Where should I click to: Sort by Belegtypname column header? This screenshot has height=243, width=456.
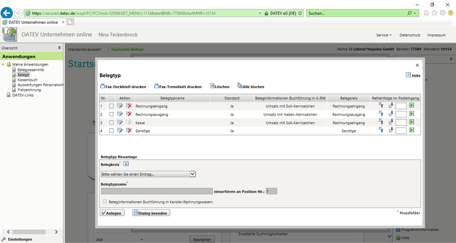pyautogui.click(x=172, y=98)
